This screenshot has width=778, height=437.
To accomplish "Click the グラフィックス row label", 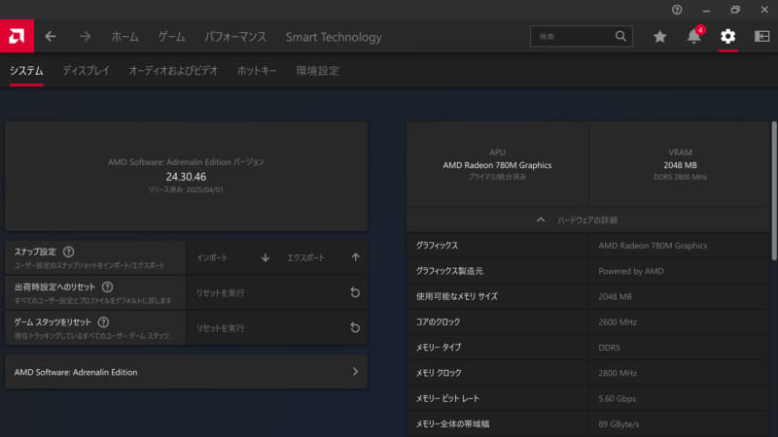I will [437, 246].
